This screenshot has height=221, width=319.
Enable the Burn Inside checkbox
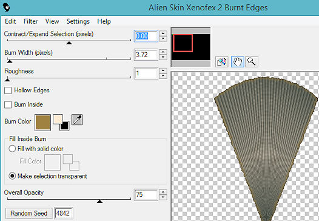tap(8, 104)
